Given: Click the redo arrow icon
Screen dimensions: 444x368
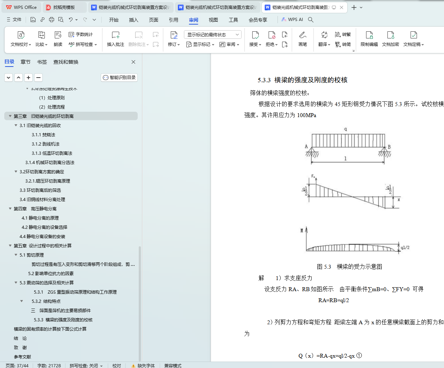Looking at the screenshot, I should [85, 20].
